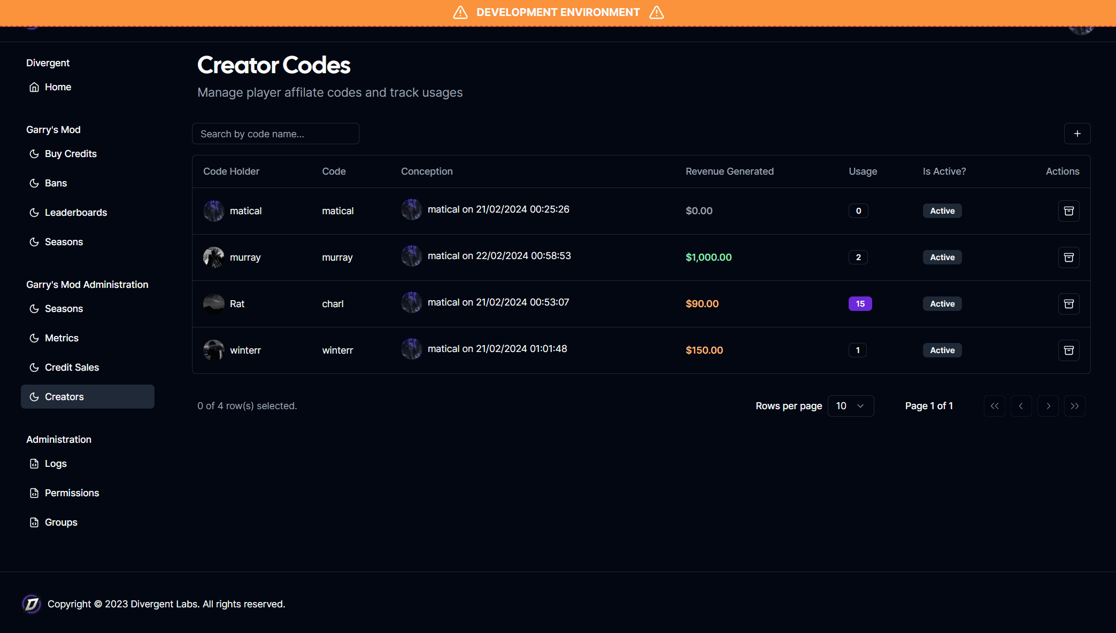The width and height of the screenshot is (1116, 633).
Task: Click the Permissions document icon
Action: (34, 493)
